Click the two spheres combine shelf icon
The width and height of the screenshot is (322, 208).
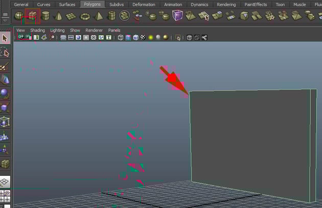(165, 16)
